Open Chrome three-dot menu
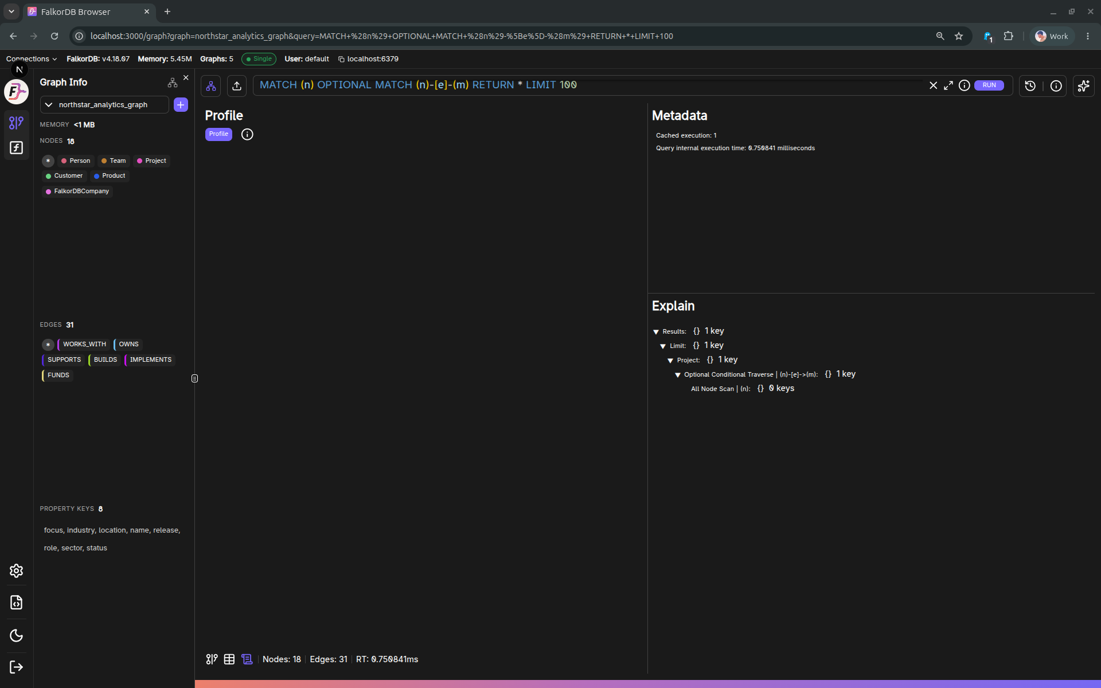1101x688 pixels. coord(1088,36)
